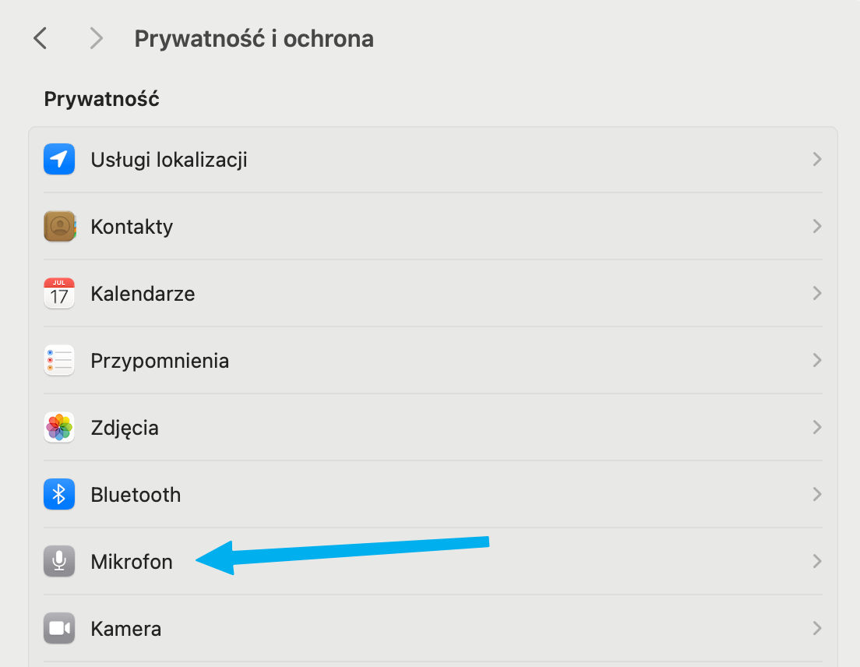Viewport: 860px width, 667px height.
Task: Open the Mikrofon privacy settings
Action: tap(132, 561)
